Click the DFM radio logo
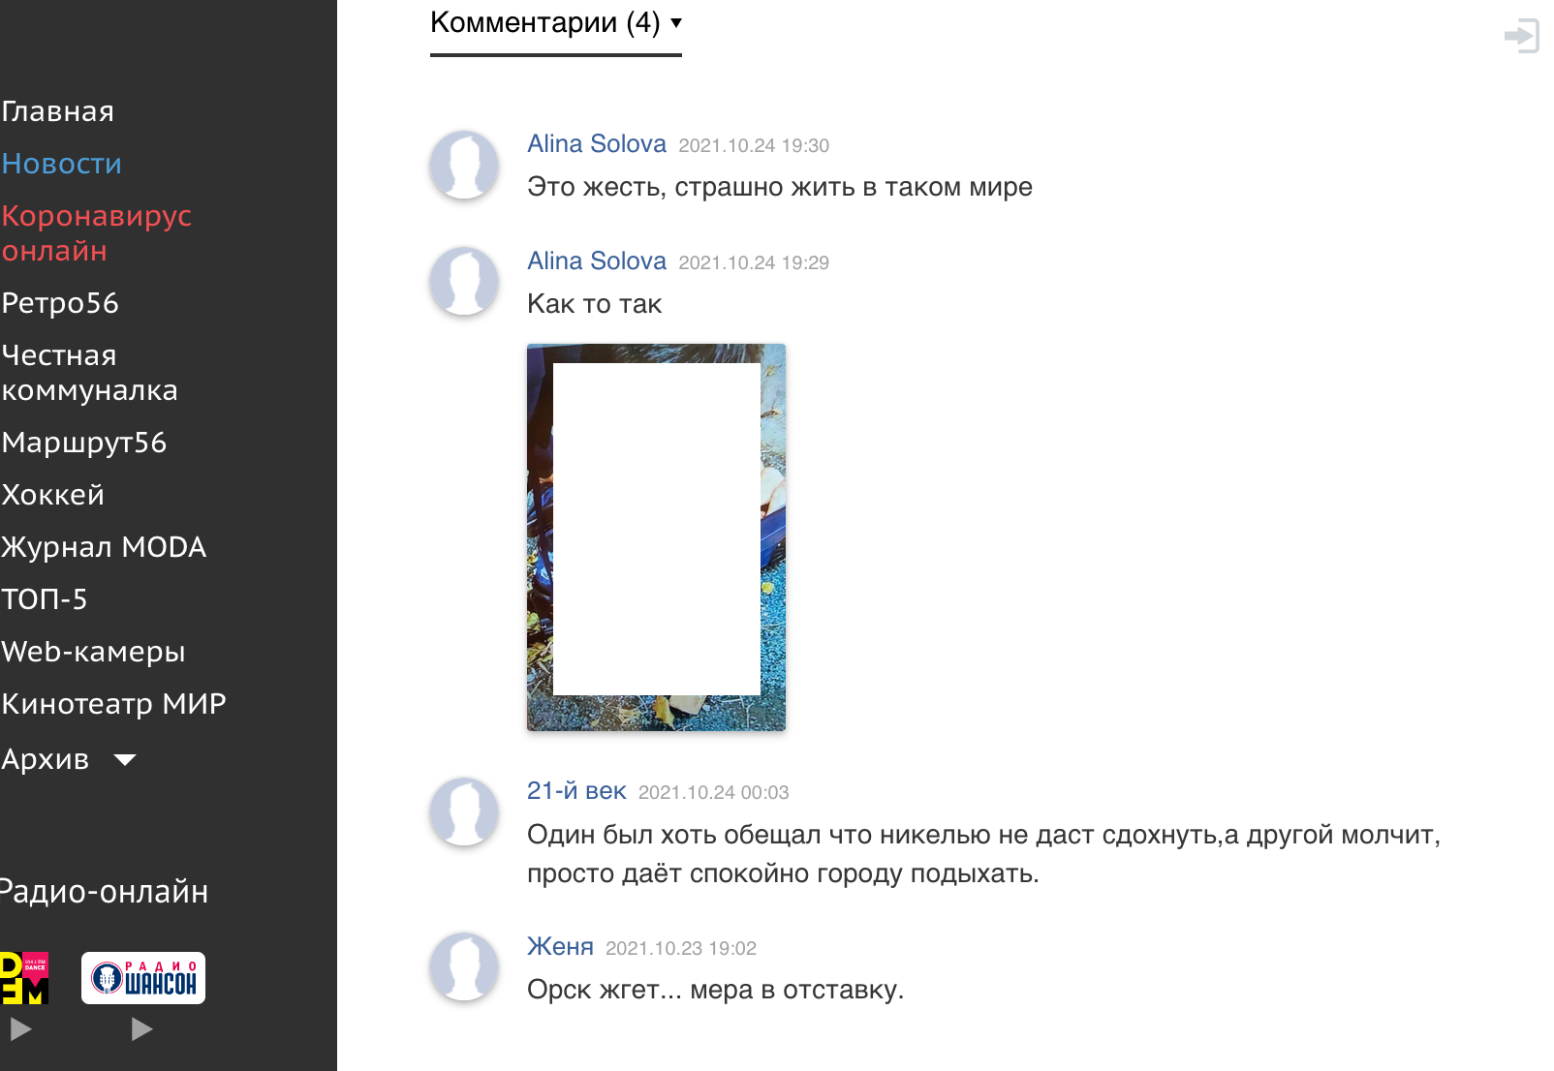Image resolution: width=1554 pixels, height=1071 pixels. [24, 978]
